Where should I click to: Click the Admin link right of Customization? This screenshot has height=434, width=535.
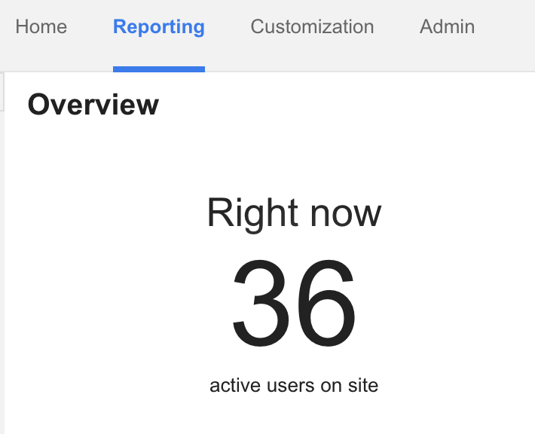[447, 27]
